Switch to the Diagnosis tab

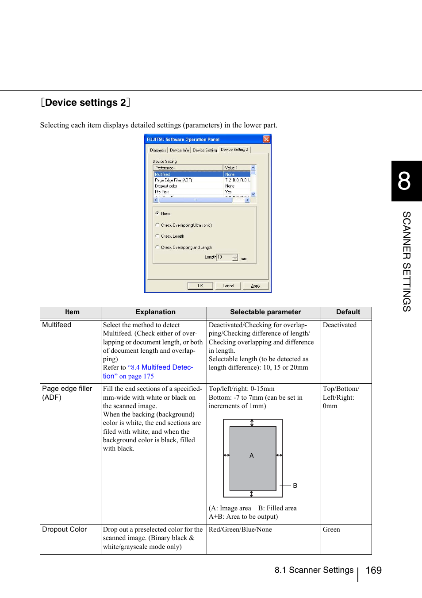coord(158,150)
